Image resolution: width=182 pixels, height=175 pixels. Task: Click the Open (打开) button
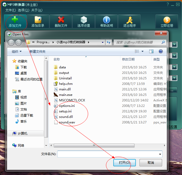point(124,163)
